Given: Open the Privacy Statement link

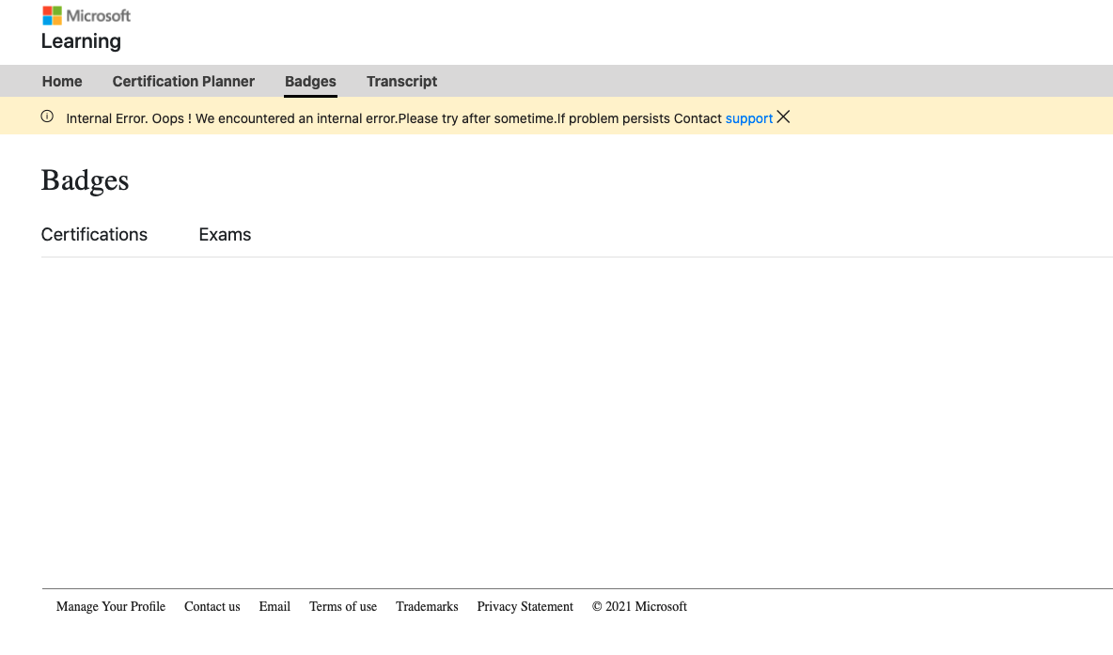Looking at the screenshot, I should 525,607.
